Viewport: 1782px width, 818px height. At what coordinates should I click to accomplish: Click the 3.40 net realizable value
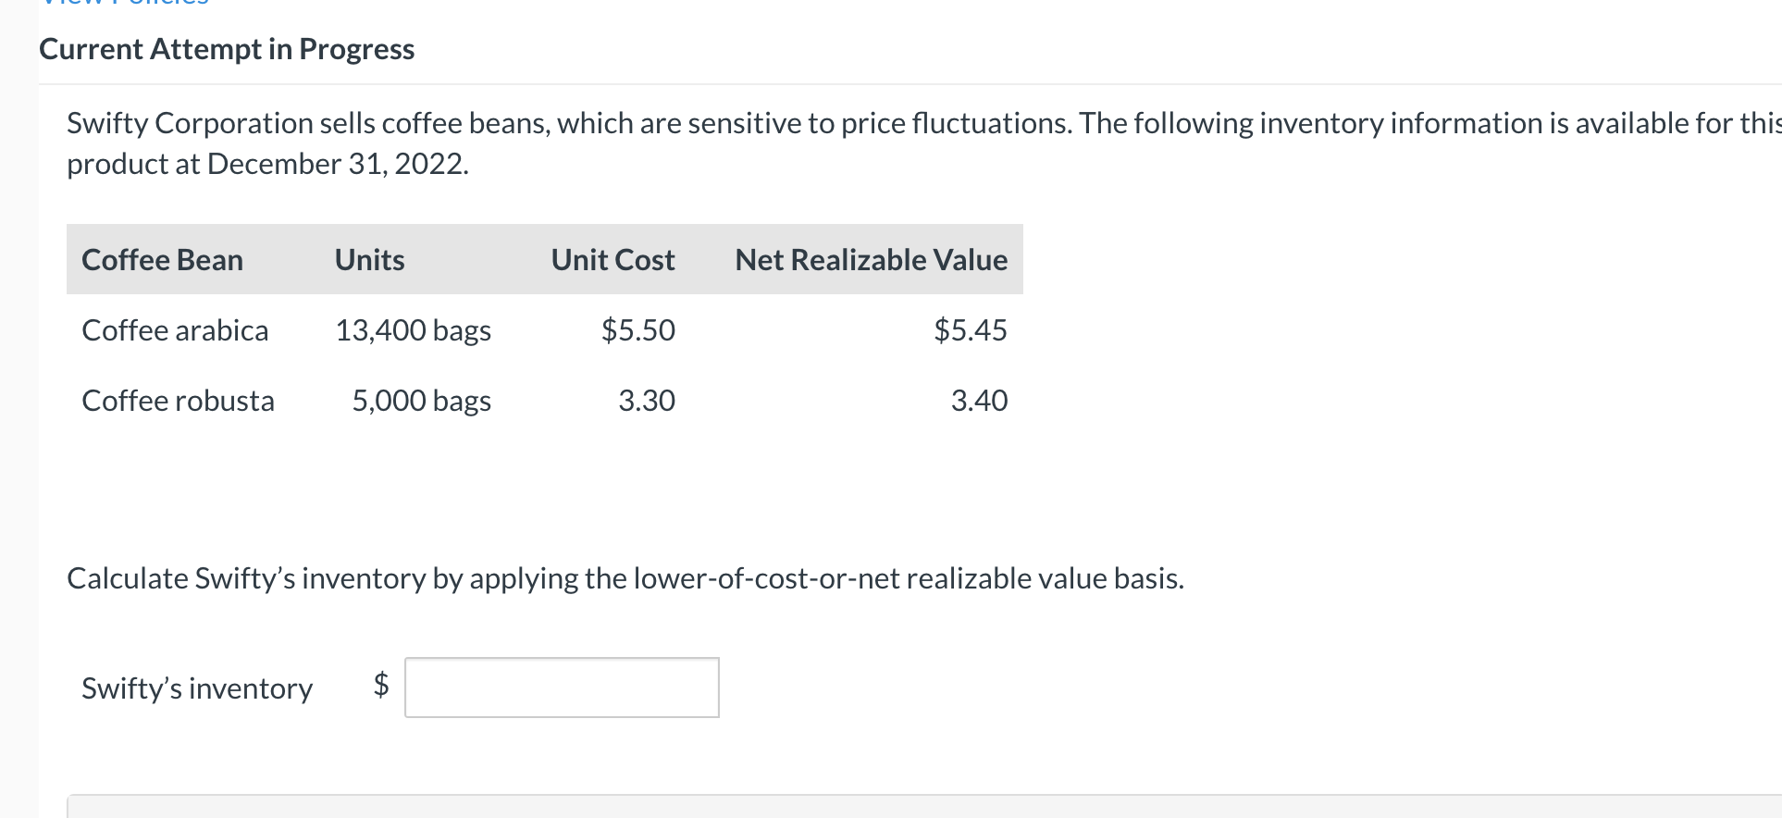pyautogui.click(x=979, y=401)
